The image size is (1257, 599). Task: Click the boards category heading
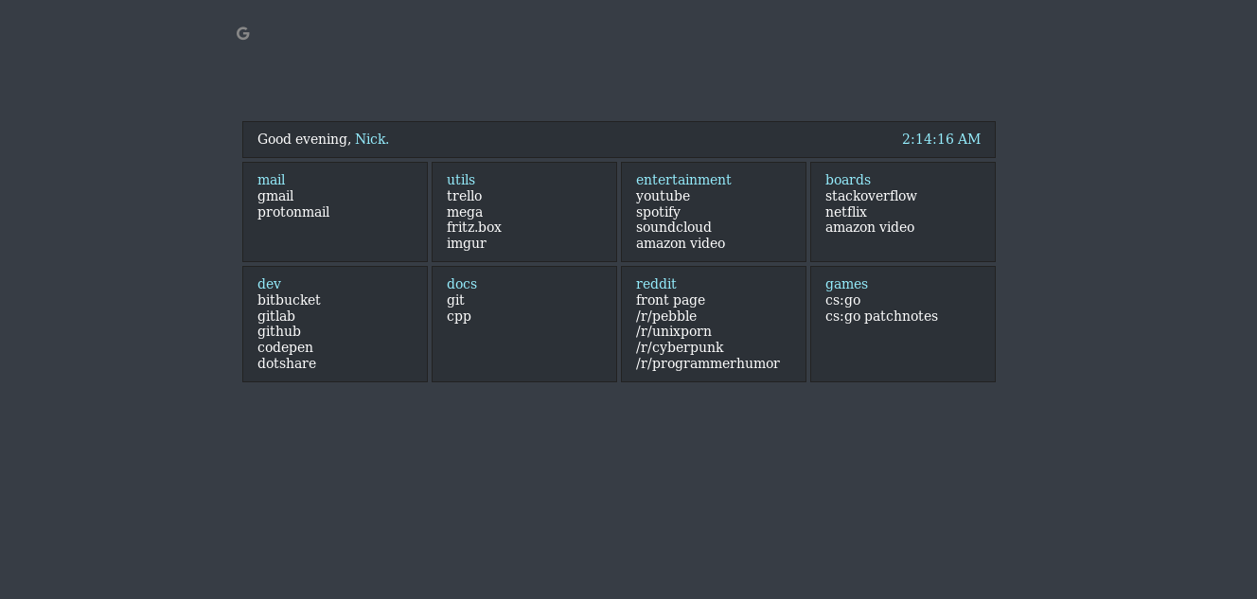[x=848, y=180]
